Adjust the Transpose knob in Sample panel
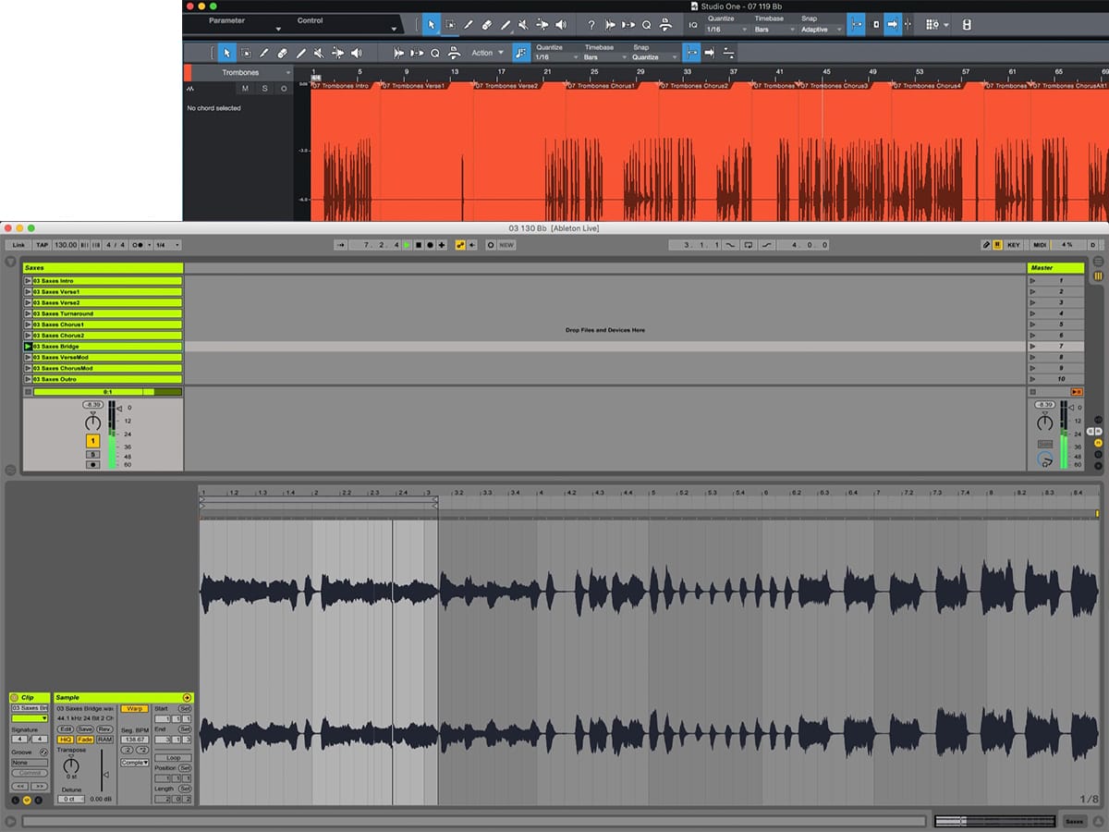 (71, 766)
